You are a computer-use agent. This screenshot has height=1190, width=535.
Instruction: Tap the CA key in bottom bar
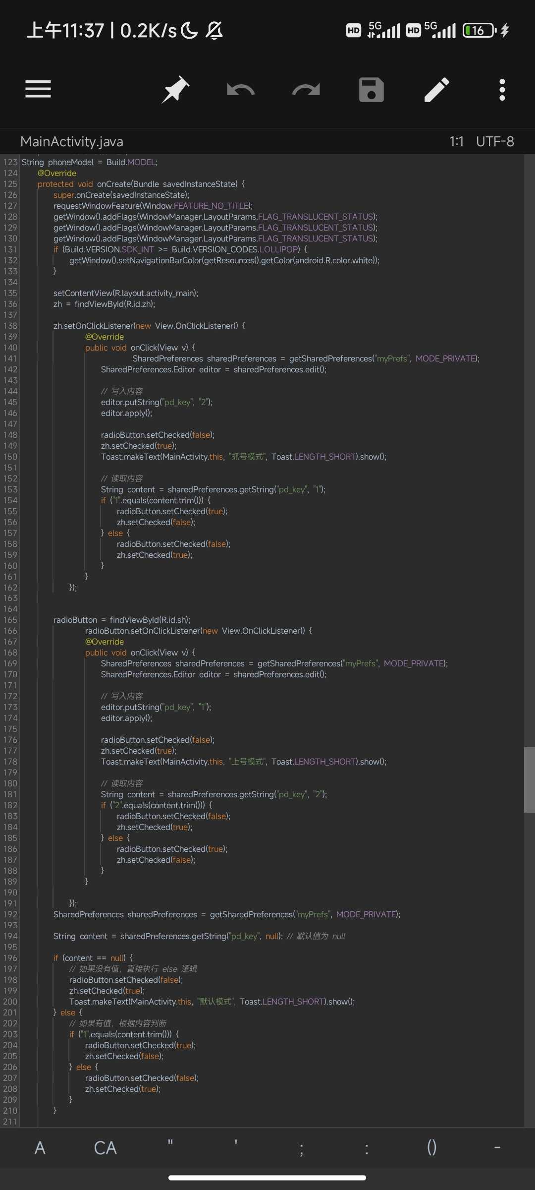pos(106,1147)
